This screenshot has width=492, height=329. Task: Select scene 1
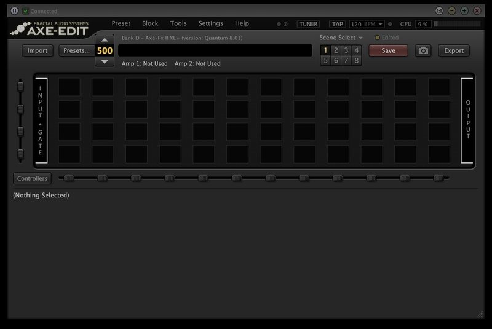(x=325, y=50)
